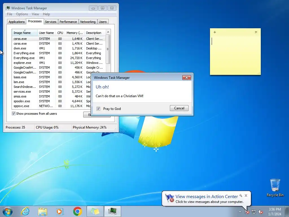
Task: Click inside the sticky note text area
Action: coord(235,55)
